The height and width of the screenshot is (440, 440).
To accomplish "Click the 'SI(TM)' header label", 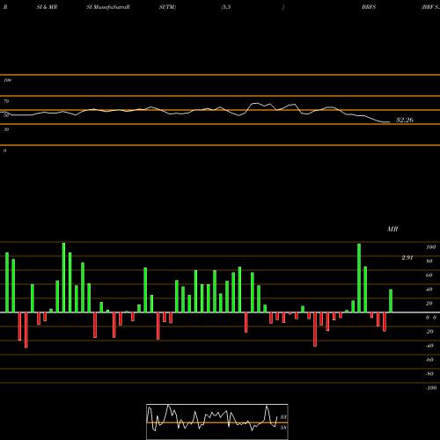I will click(167, 7).
